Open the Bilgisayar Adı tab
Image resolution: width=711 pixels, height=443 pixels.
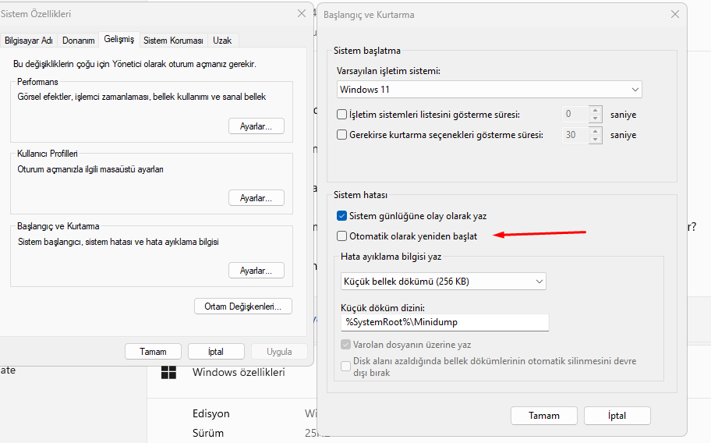(29, 41)
